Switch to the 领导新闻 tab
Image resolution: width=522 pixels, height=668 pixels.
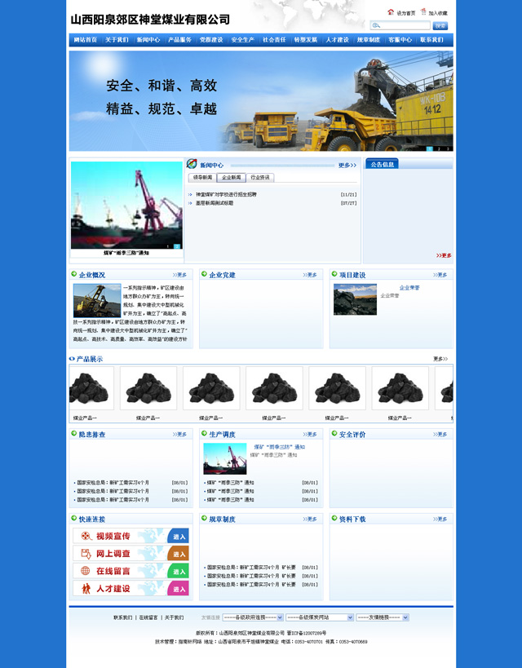tap(201, 177)
